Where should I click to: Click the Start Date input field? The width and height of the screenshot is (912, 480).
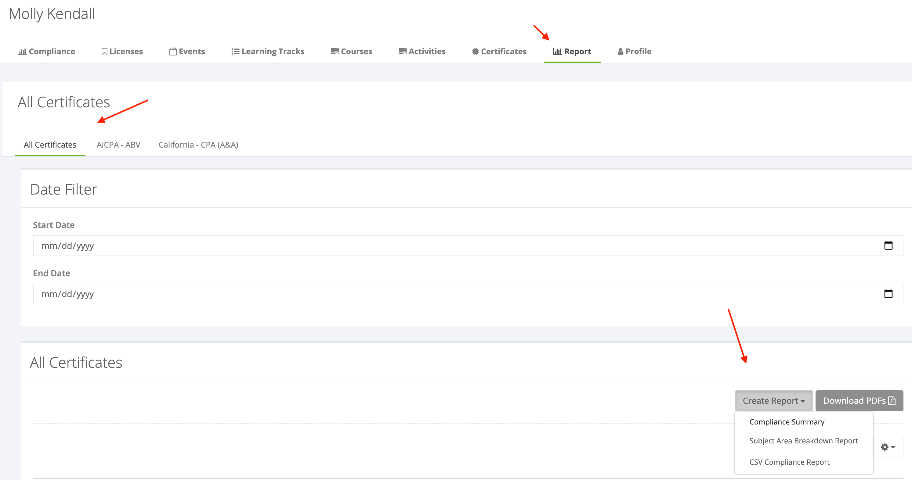468,246
